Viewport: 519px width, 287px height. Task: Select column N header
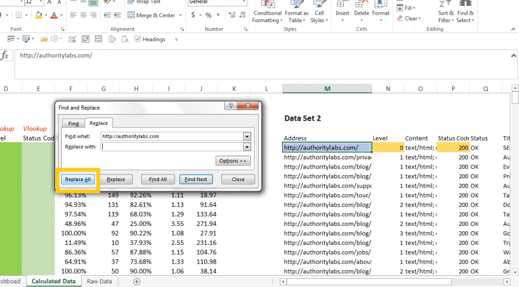pyautogui.click(x=388, y=89)
